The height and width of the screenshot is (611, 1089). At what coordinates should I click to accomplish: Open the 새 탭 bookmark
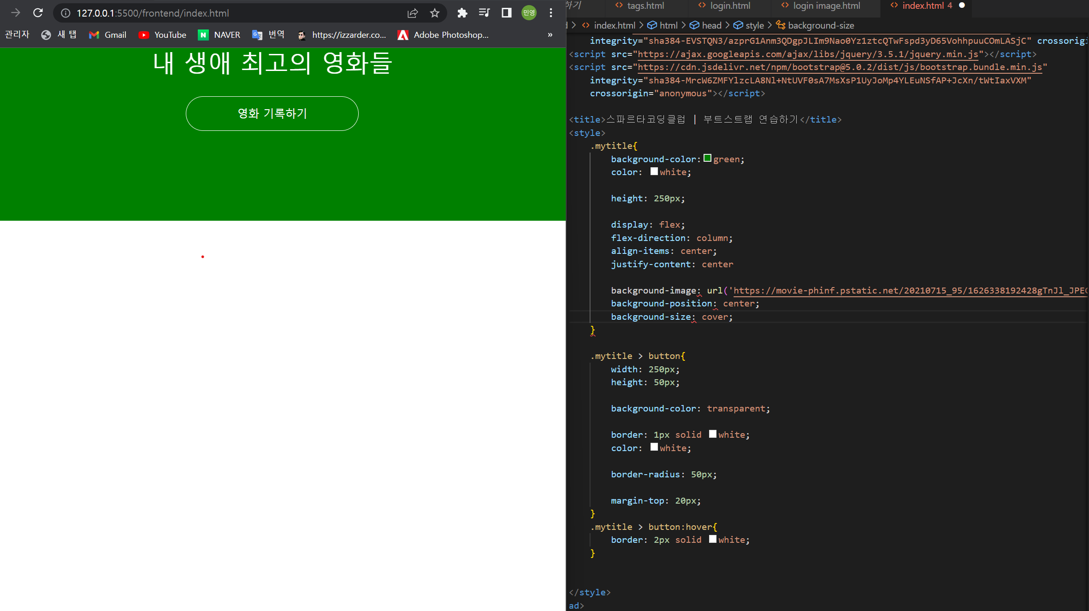click(59, 35)
